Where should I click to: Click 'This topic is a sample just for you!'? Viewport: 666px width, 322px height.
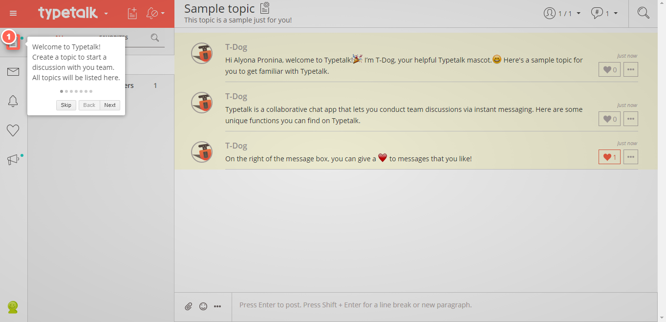coord(238,21)
